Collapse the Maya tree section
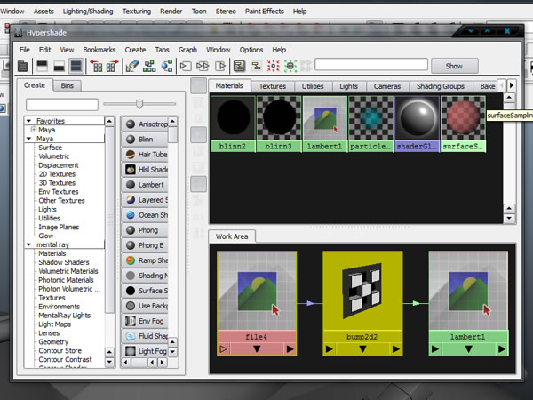533x400 pixels. tap(29, 139)
